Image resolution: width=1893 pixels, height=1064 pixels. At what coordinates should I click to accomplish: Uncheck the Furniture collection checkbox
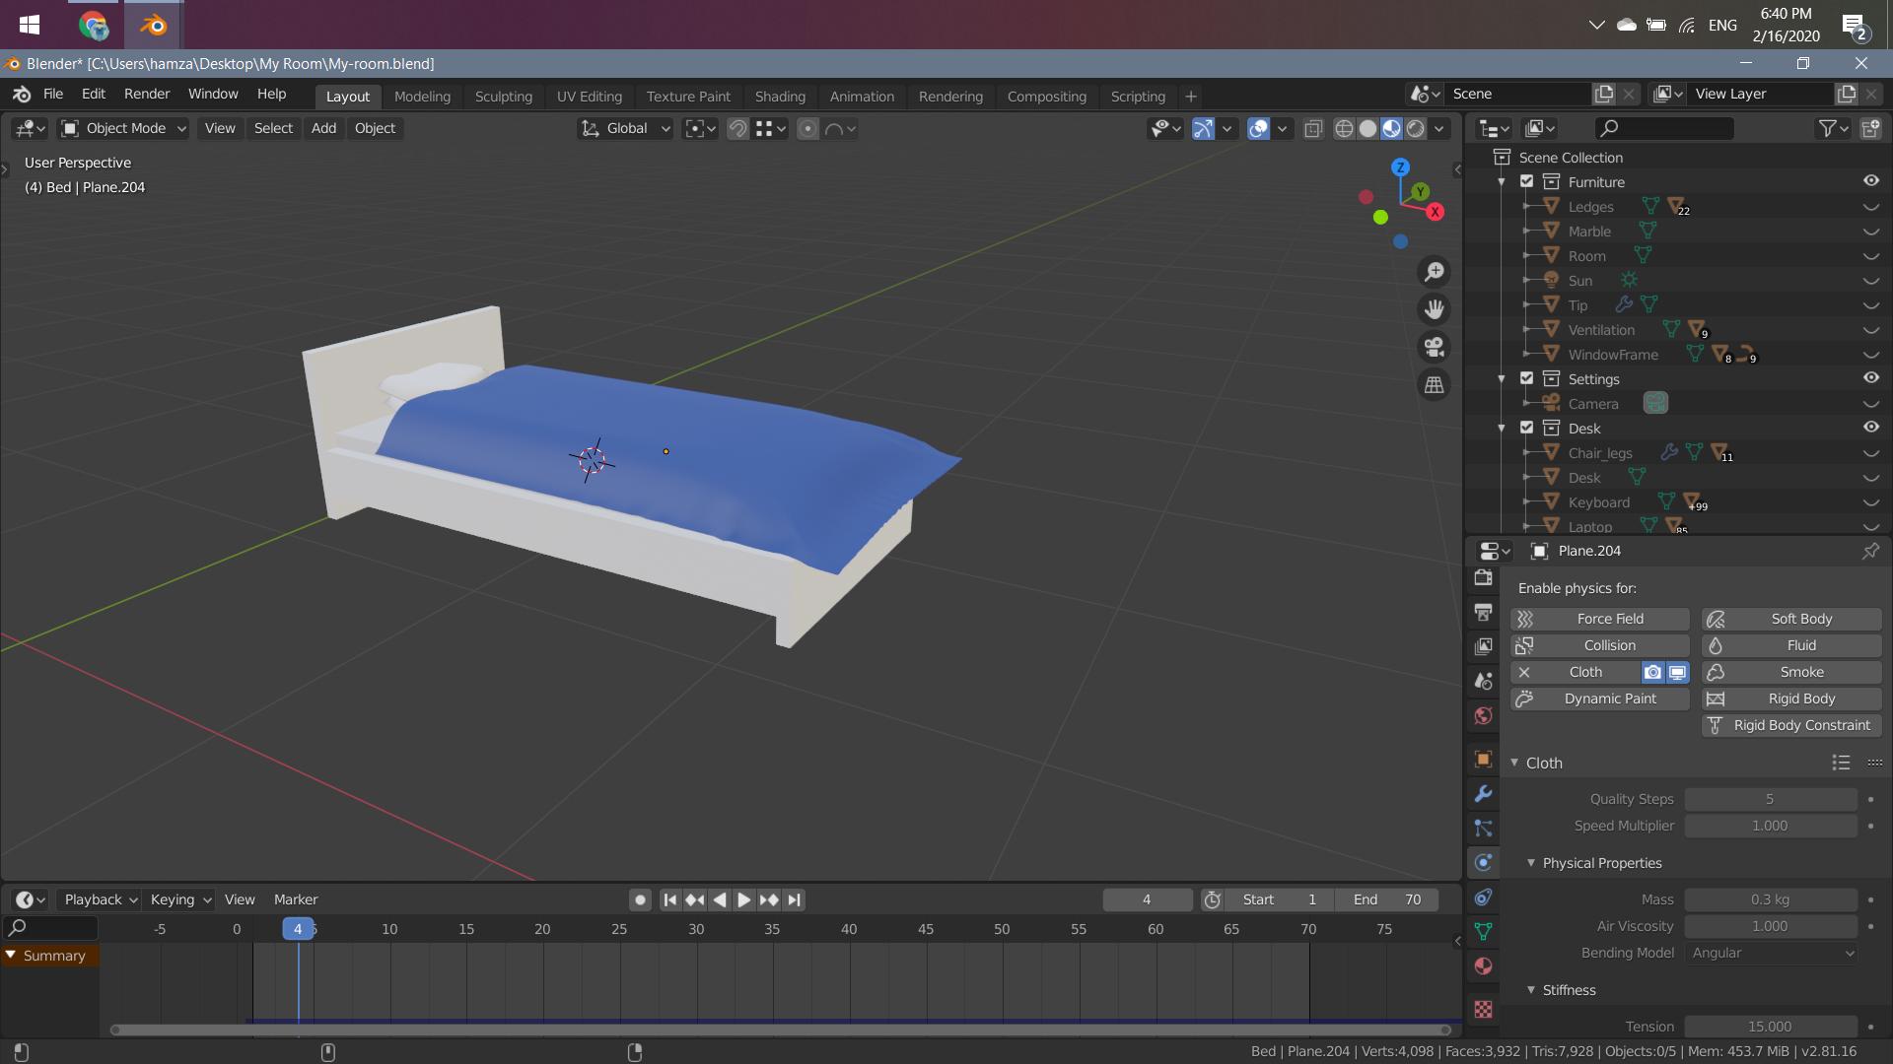pyautogui.click(x=1526, y=181)
